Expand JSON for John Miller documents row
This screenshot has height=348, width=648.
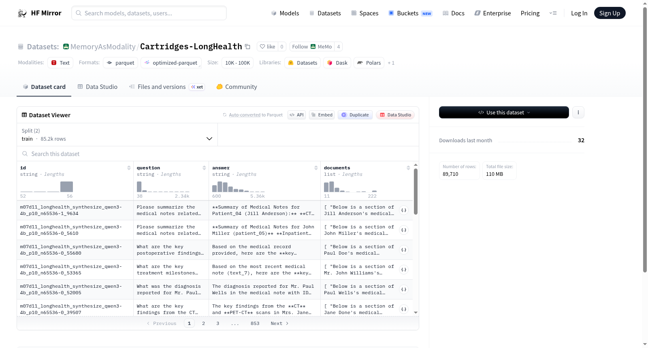coord(404,230)
